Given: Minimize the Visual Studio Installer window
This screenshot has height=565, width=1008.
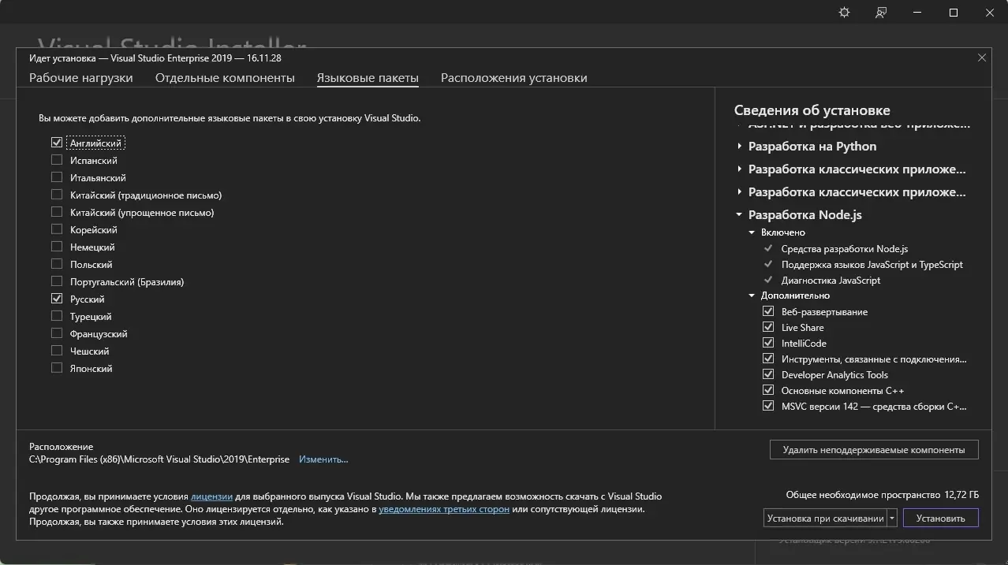Looking at the screenshot, I should click(917, 13).
